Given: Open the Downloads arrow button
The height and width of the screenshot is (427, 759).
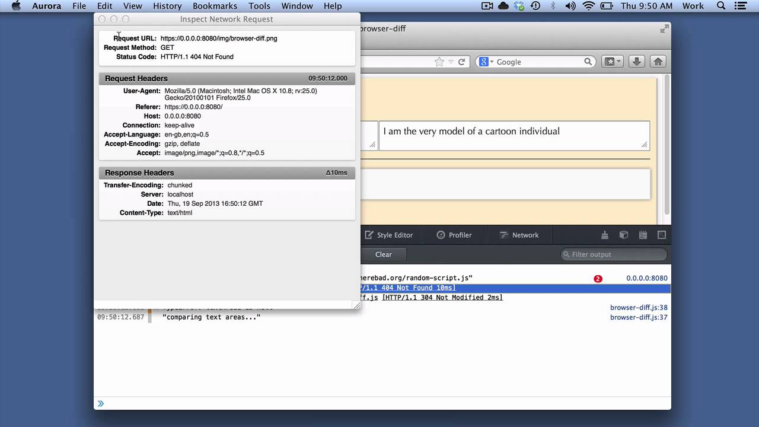Looking at the screenshot, I should pos(637,62).
